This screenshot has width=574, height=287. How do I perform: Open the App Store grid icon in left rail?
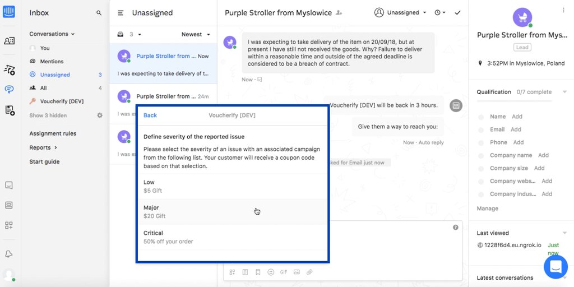click(x=9, y=225)
